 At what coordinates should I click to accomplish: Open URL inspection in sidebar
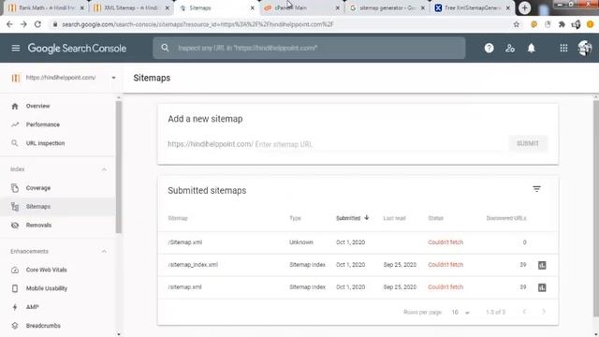[45, 143]
